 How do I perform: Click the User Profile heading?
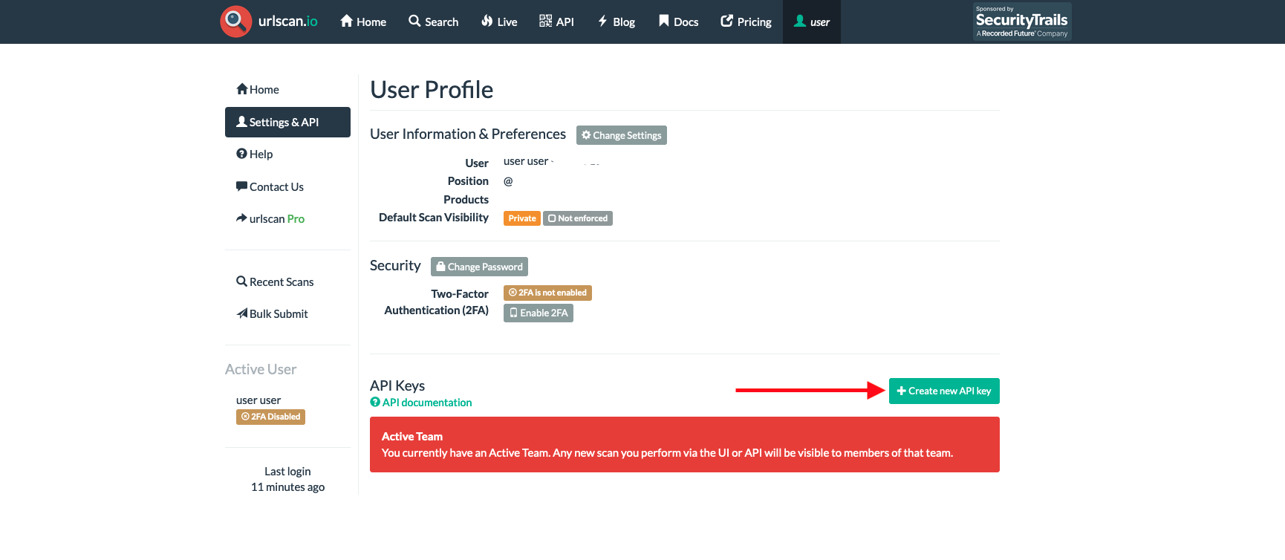(x=432, y=90)
